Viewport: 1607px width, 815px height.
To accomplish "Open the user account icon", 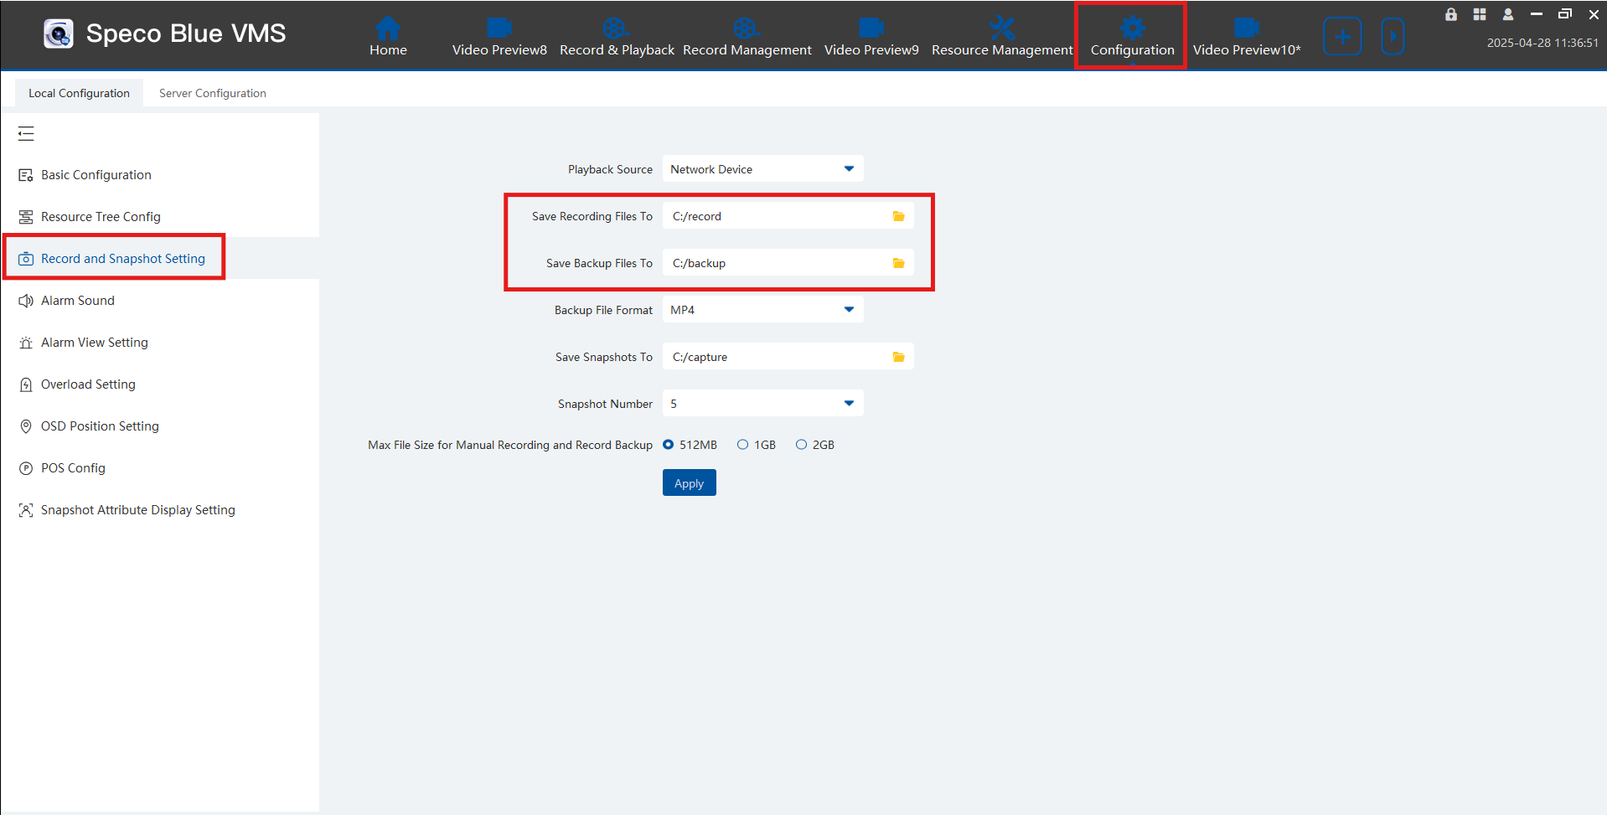I will coord(1506,14).
